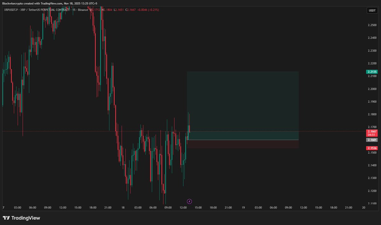Open the 15-minute timeframe selector in the legend

coord(75,10)
